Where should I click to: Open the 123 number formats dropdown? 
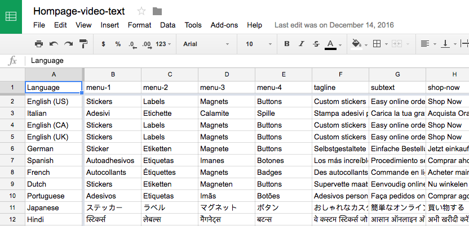point(163,44)
